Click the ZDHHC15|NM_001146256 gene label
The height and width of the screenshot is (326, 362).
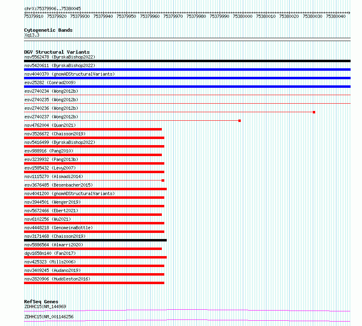click(x=49, y=317)
